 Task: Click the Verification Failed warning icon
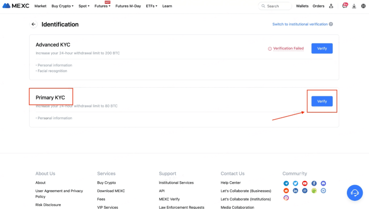tap(270, 48)
